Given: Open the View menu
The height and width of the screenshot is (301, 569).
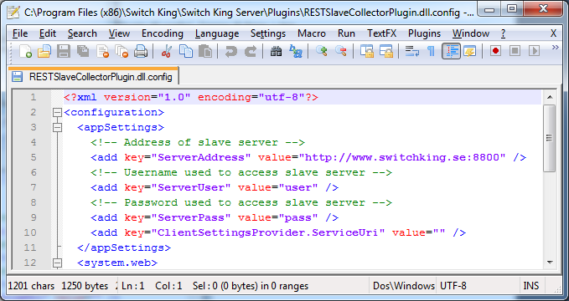Looking at the screenshot, I should [119, 33].
